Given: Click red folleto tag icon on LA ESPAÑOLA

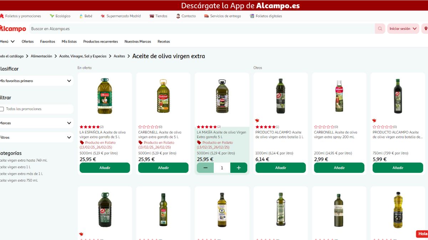Looking at the screenshot, I should point(82,143).
